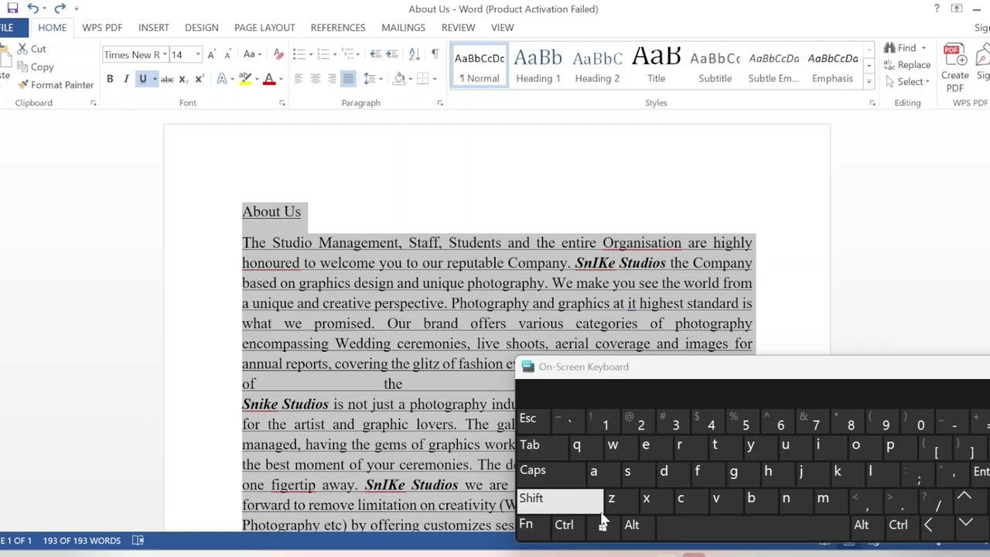
Task: Click the Replace icon in Editing
Action: [x=890, y=65]
